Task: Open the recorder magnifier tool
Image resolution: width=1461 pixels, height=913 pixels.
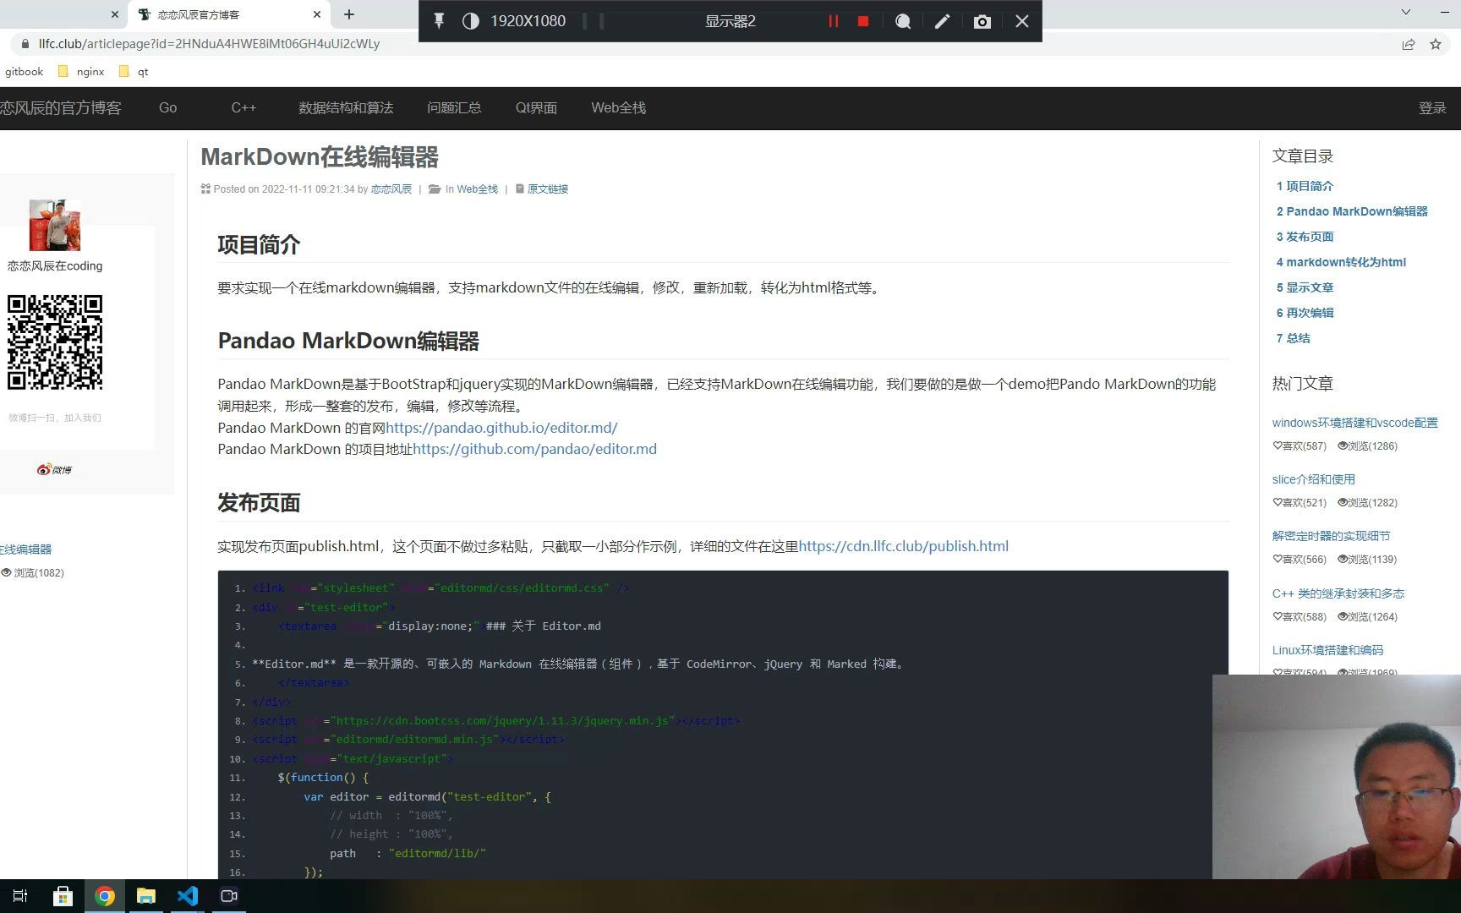Action: click(903, 21)
